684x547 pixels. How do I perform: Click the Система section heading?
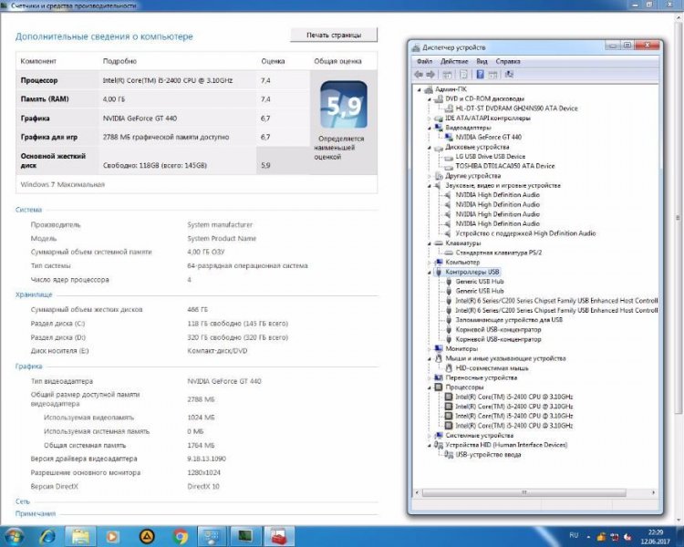[x=29, y=210]
